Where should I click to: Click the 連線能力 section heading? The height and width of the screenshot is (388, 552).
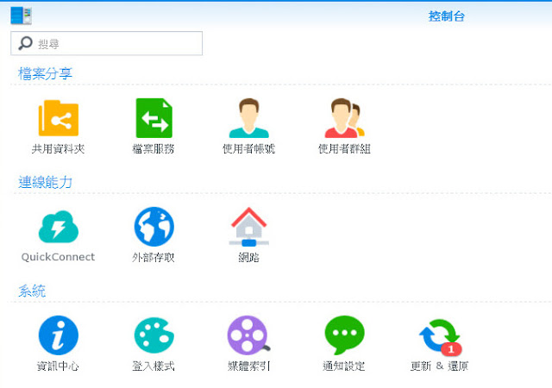(45, 183)
